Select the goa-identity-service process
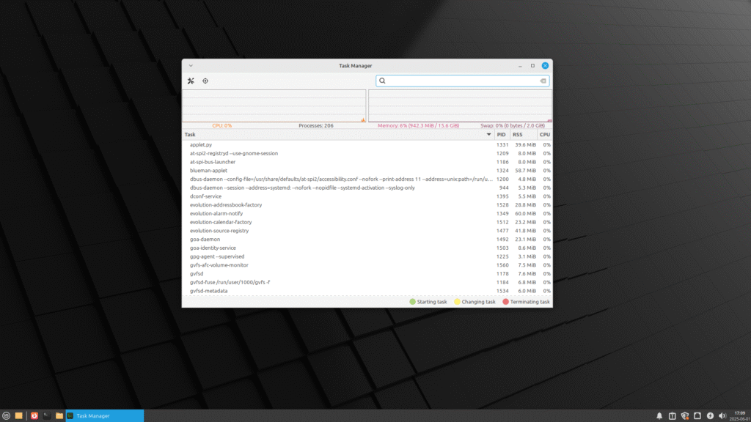The image size is (751, 422). pos(367,248)
